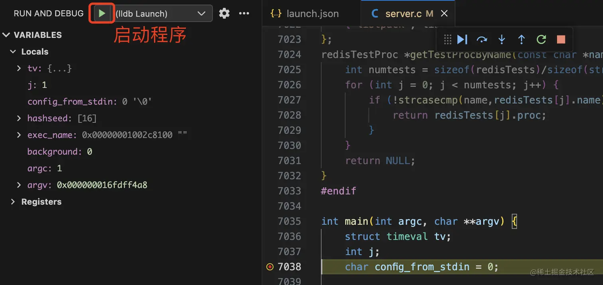Screen dimensions: 603x285
Task: Click 'main' function name on line 7035
Action: 357,221
